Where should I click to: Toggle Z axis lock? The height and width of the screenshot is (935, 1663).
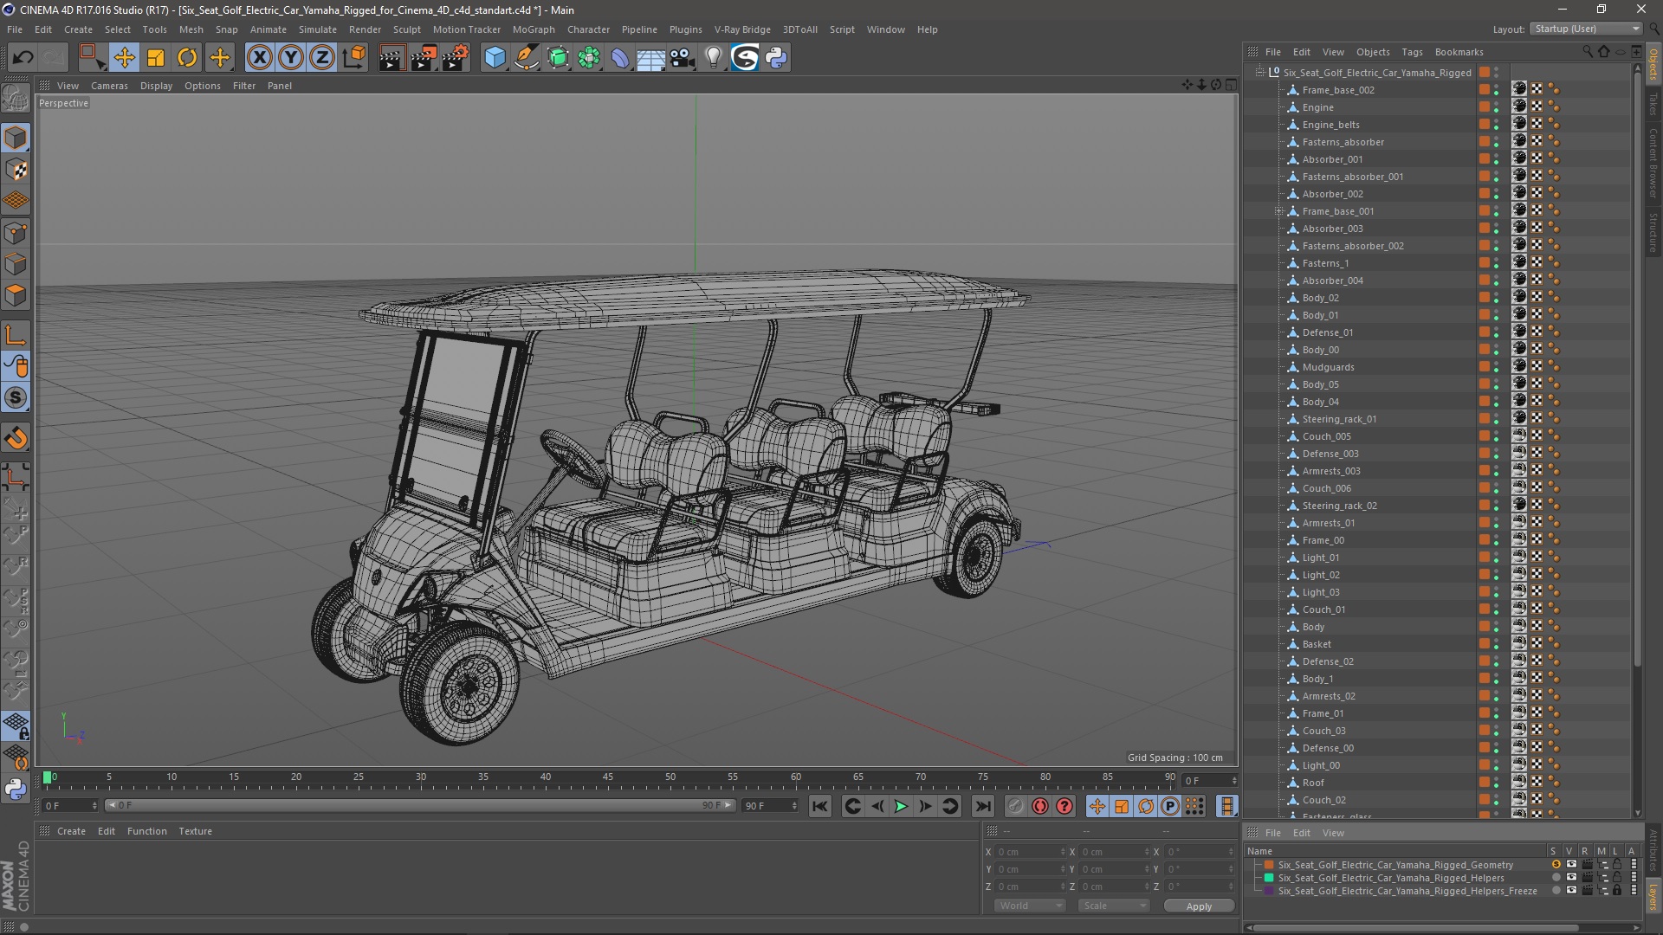[x=322, y=58]
